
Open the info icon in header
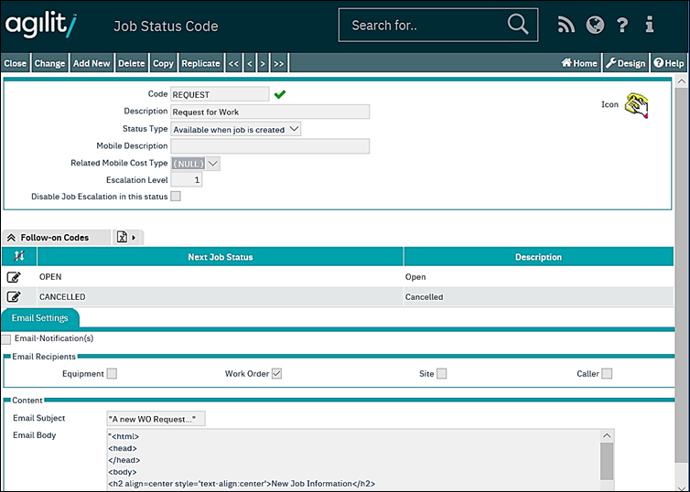650,26
